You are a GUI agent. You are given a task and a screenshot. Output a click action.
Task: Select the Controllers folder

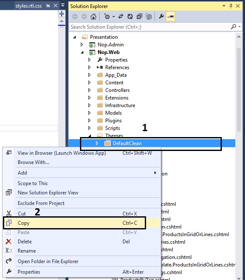tap(117, 90)
